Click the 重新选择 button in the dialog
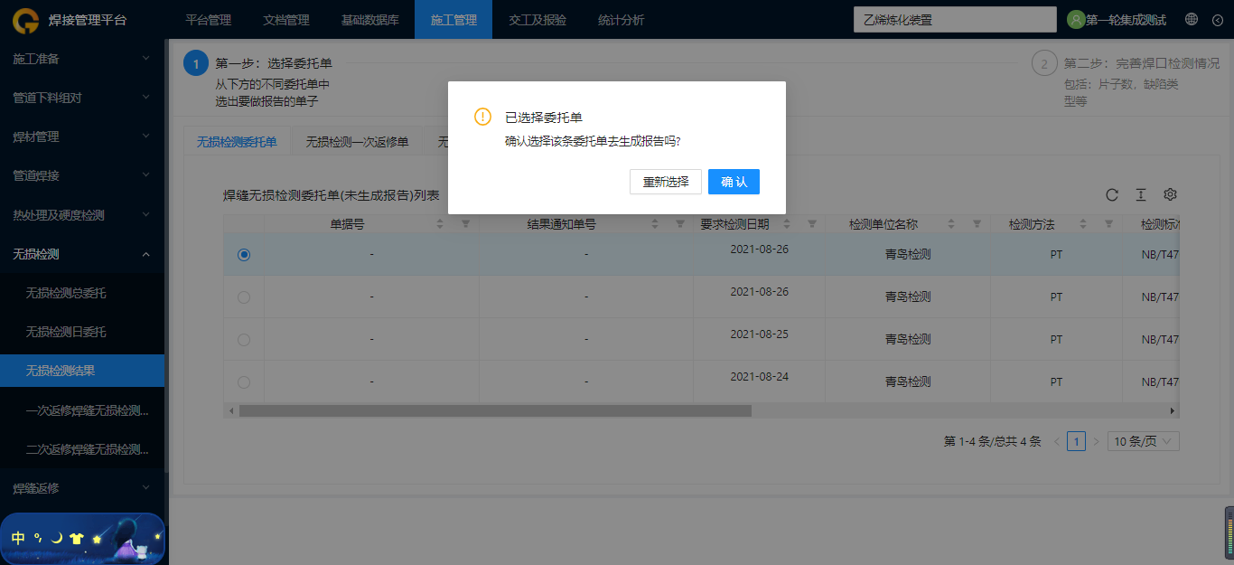 click(666, 182)
